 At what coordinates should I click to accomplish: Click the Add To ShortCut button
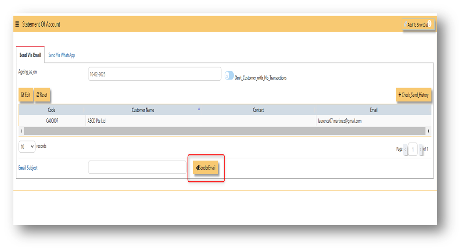[x=418, y=24]
